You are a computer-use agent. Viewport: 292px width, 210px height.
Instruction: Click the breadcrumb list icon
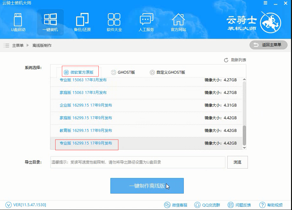pos(7,46)
